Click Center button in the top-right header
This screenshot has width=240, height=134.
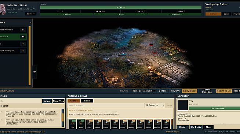[x=226, y=14]
